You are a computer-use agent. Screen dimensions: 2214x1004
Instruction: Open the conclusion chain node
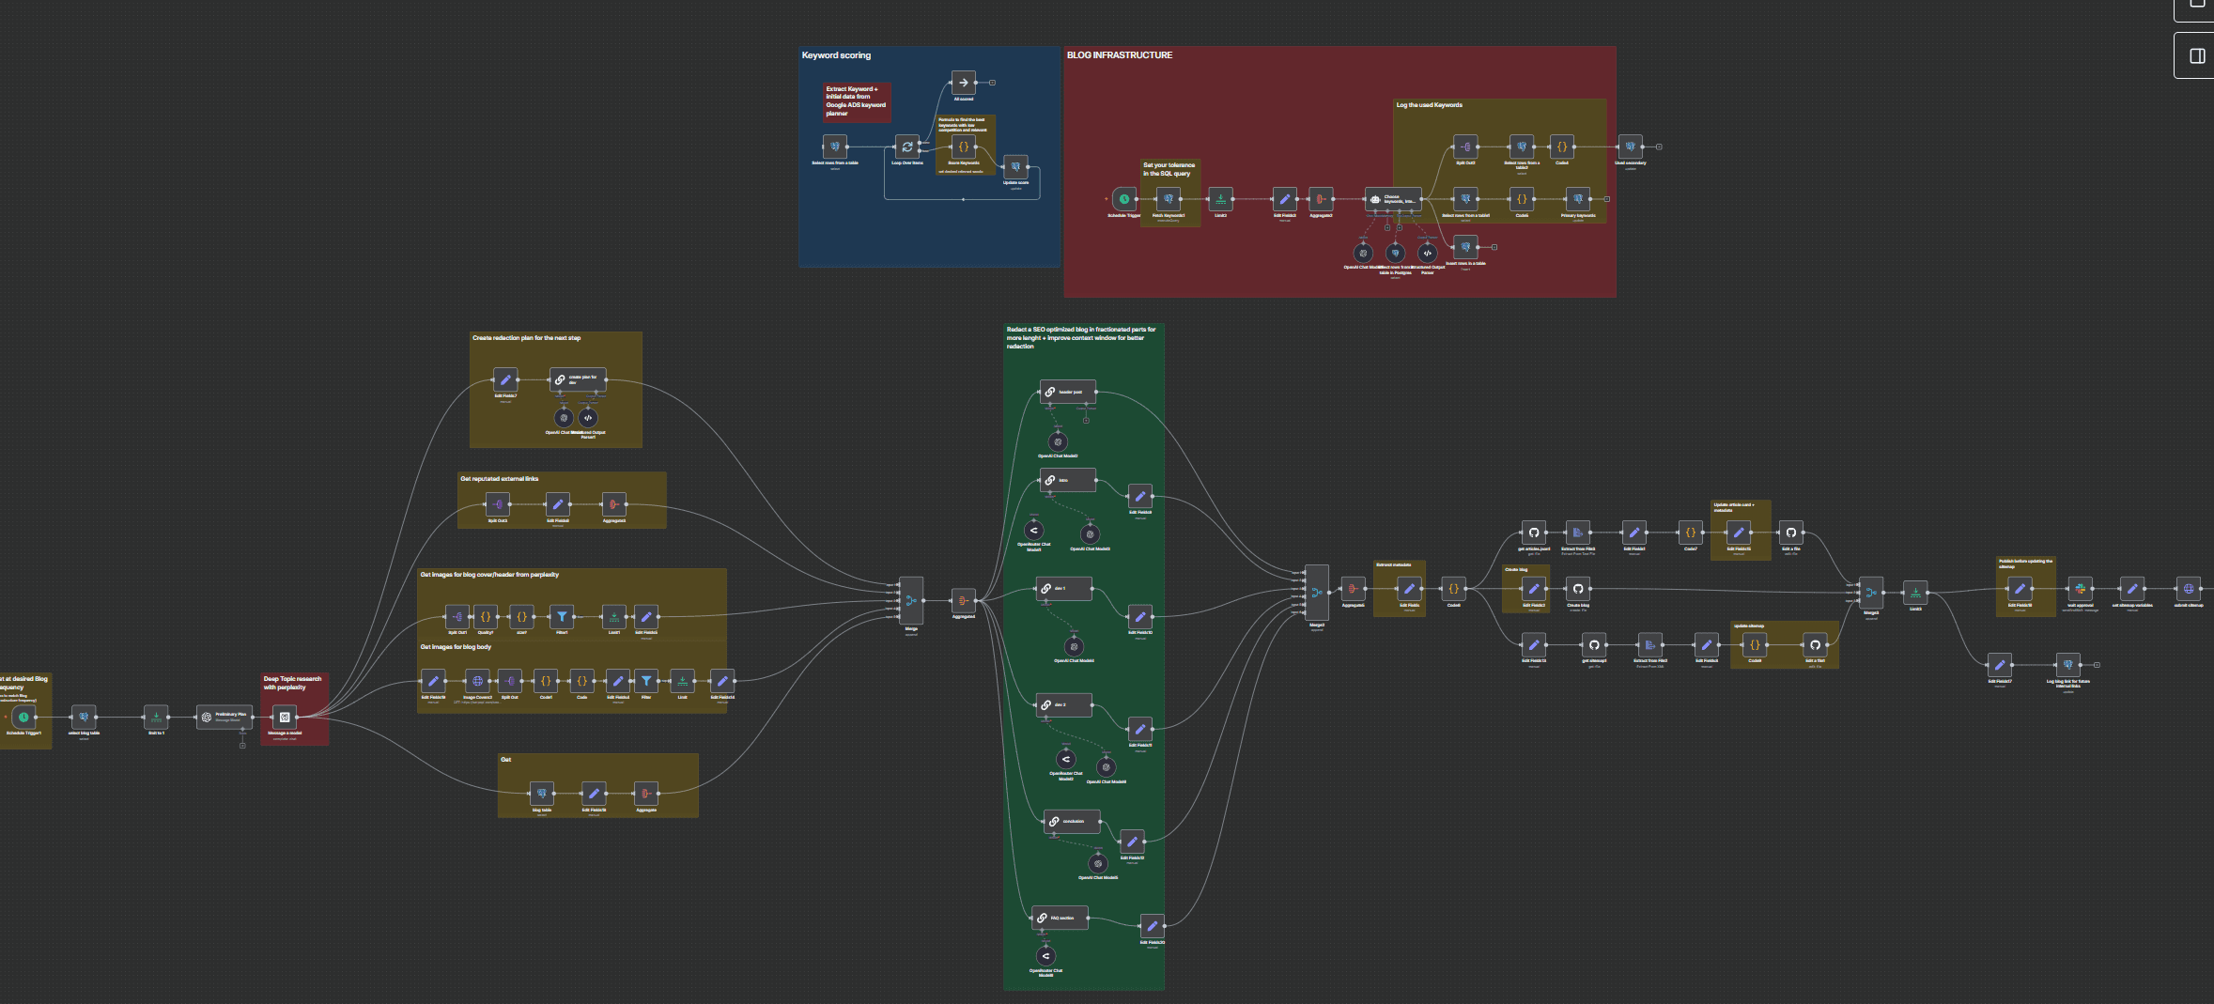pos(1072,821)
